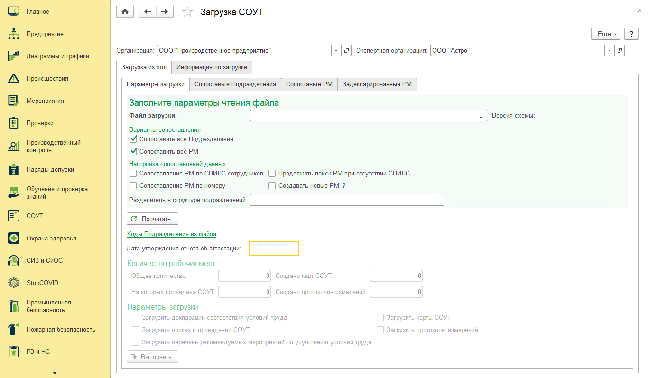Open the Еще dropdown menu

(606, 34)
